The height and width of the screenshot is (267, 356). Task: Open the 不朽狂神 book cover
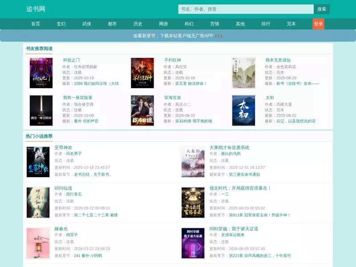point(142,73)
